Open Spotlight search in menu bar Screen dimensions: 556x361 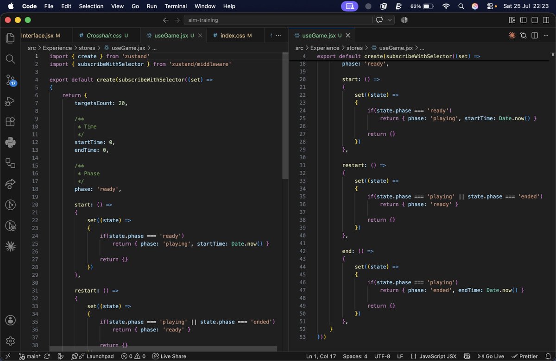(461, 6)
